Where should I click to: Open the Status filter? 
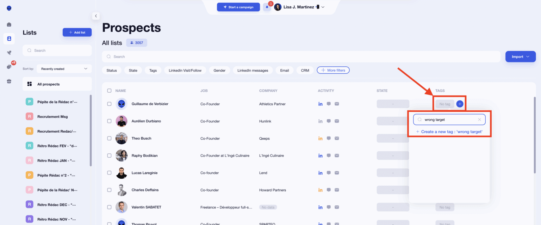pos(111,70)
